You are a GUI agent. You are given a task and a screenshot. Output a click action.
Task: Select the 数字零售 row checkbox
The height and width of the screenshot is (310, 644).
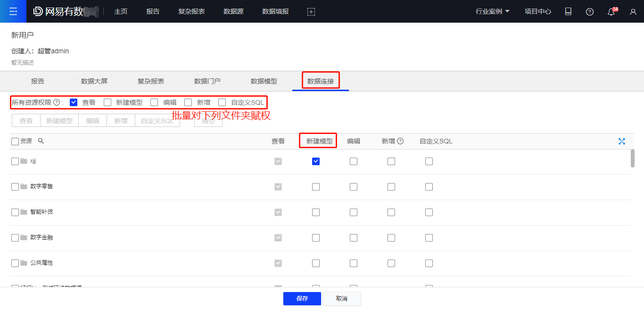(x=15, y=187)
